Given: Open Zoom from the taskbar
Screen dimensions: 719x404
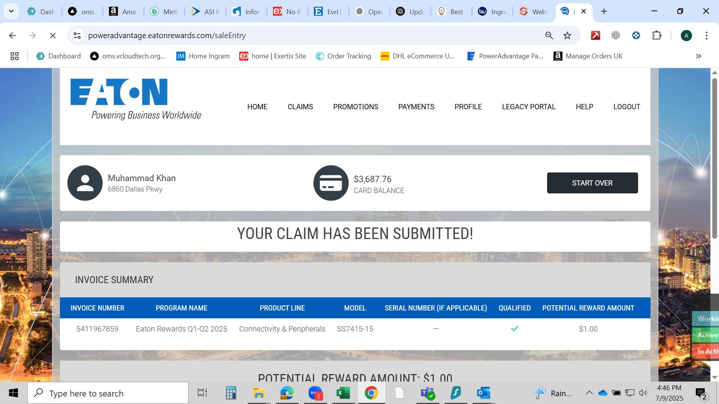Looking at the screenshot, I should pos(315,393).
